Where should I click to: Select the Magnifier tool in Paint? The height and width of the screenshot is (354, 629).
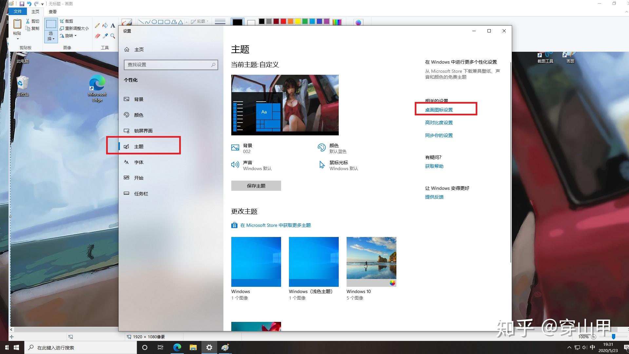[x=113, y=36]
